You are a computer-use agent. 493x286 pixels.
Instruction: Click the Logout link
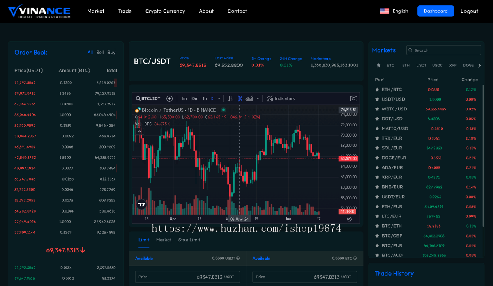pyautogui.click(x=469, y=11)
